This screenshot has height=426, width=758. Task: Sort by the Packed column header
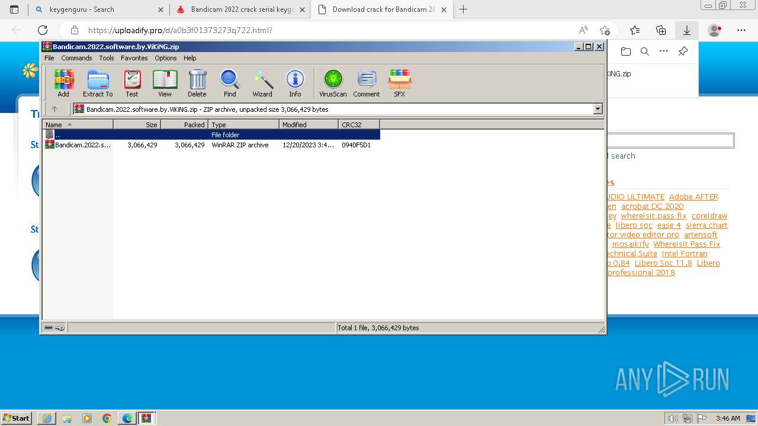tap(184, 124)
